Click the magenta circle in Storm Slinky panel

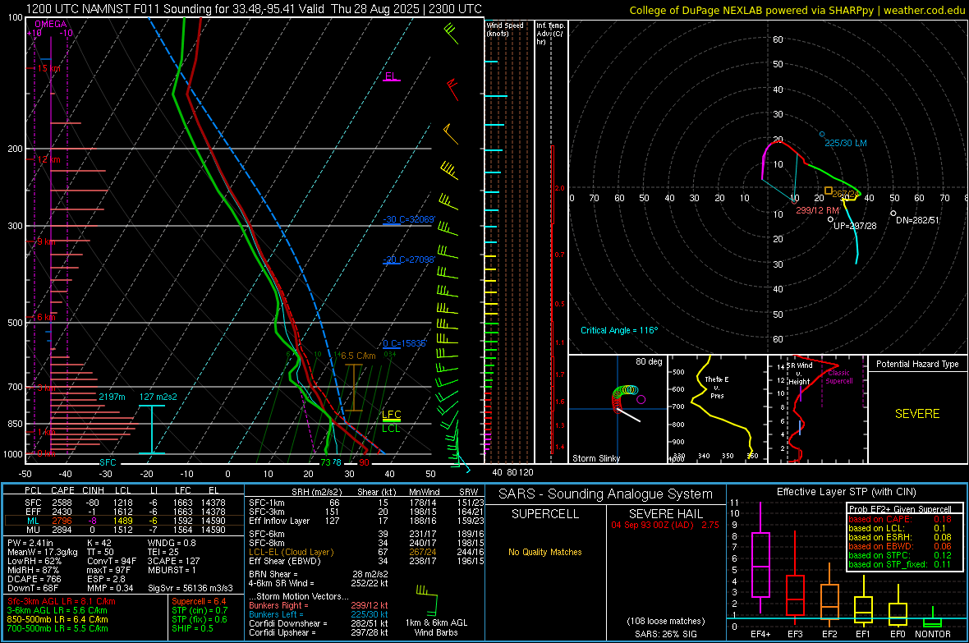(641, 399)
